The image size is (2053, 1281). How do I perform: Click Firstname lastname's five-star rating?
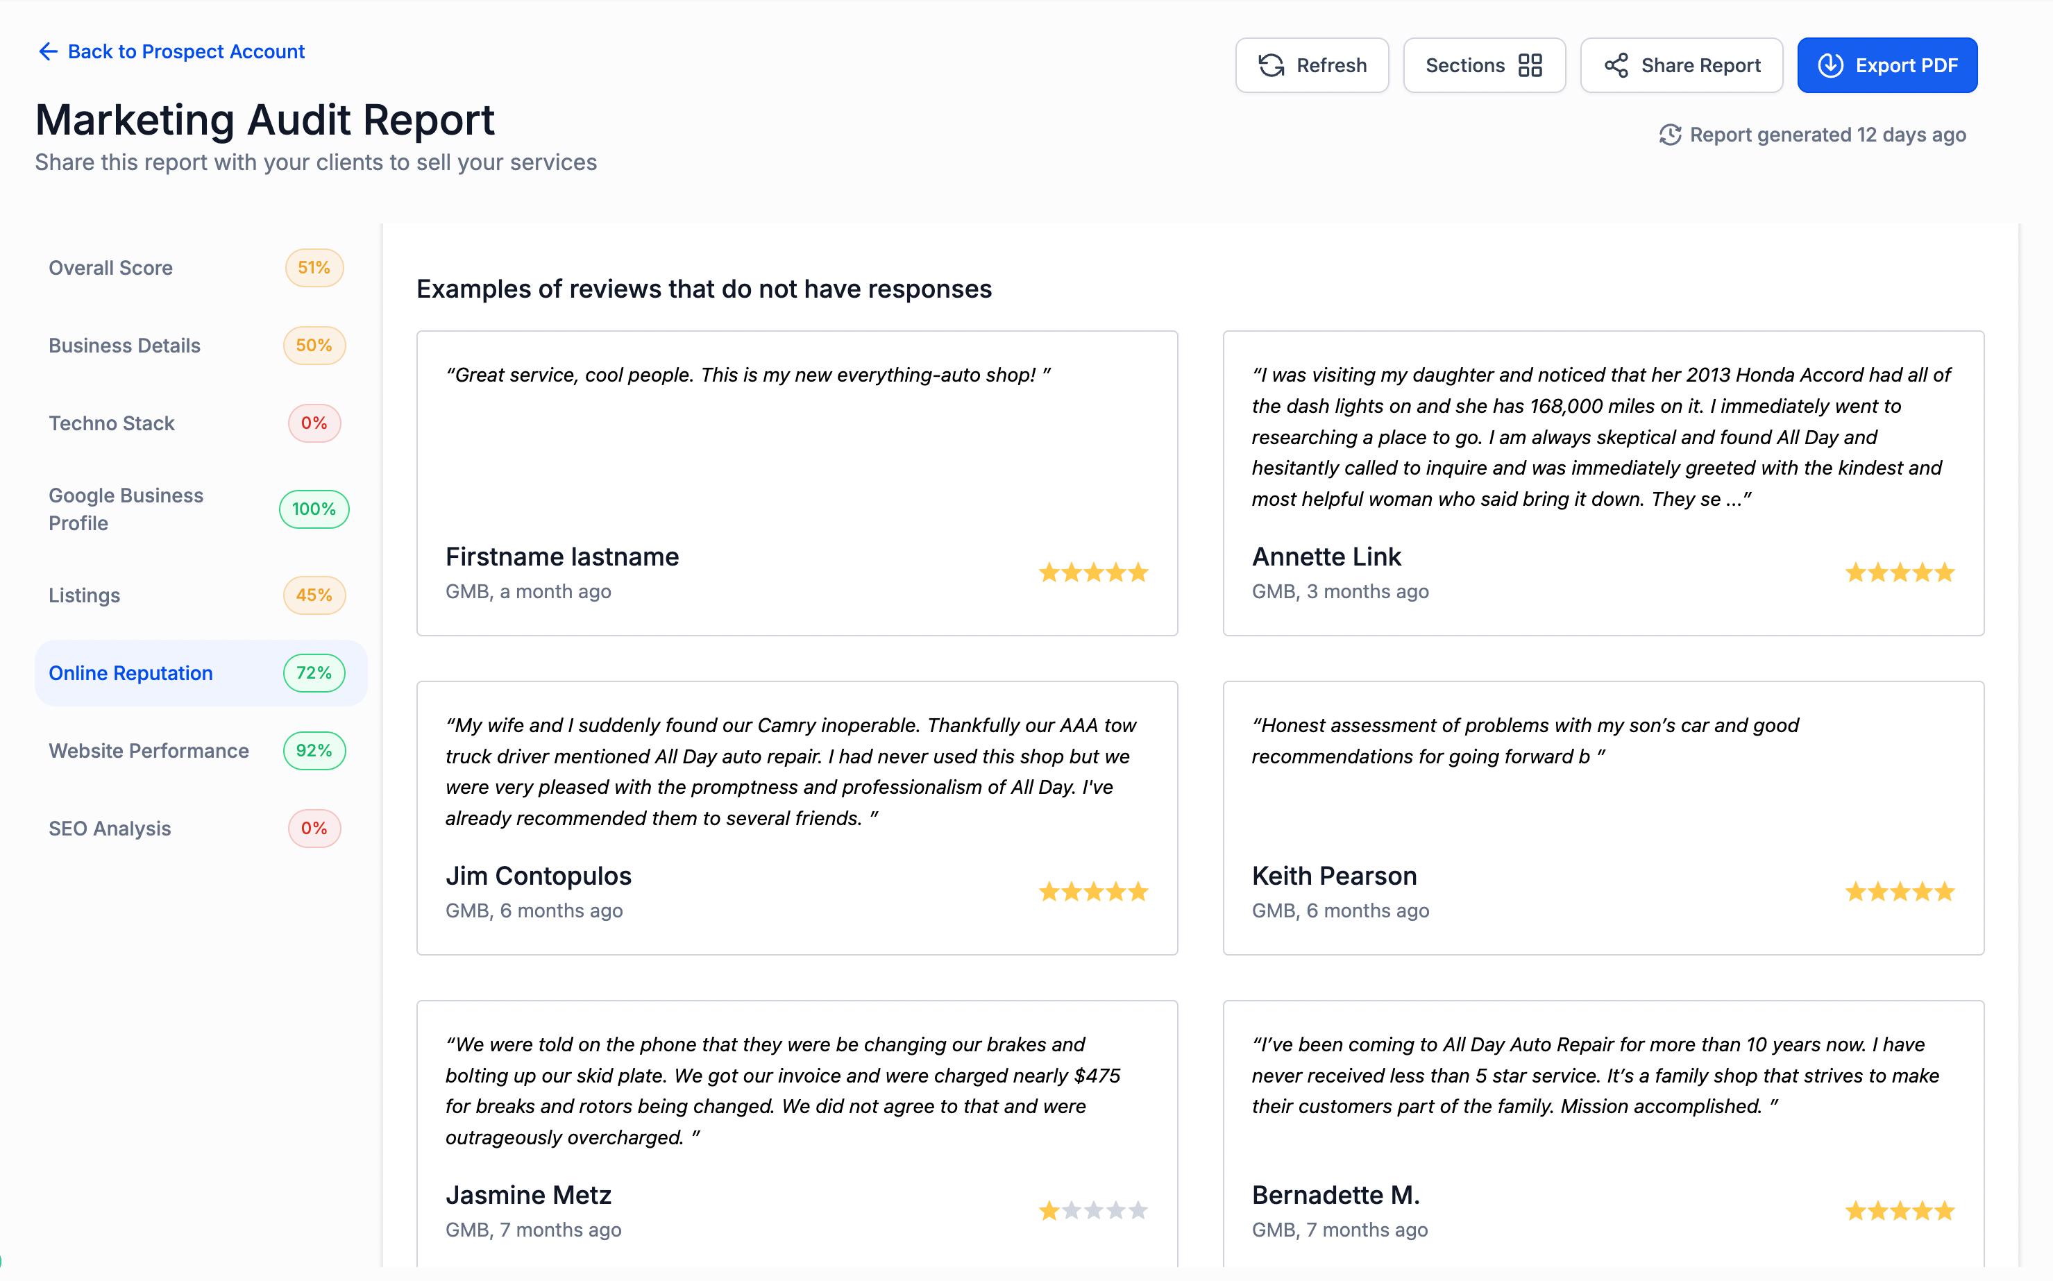pyautogui.click(x=1093, y=572)
